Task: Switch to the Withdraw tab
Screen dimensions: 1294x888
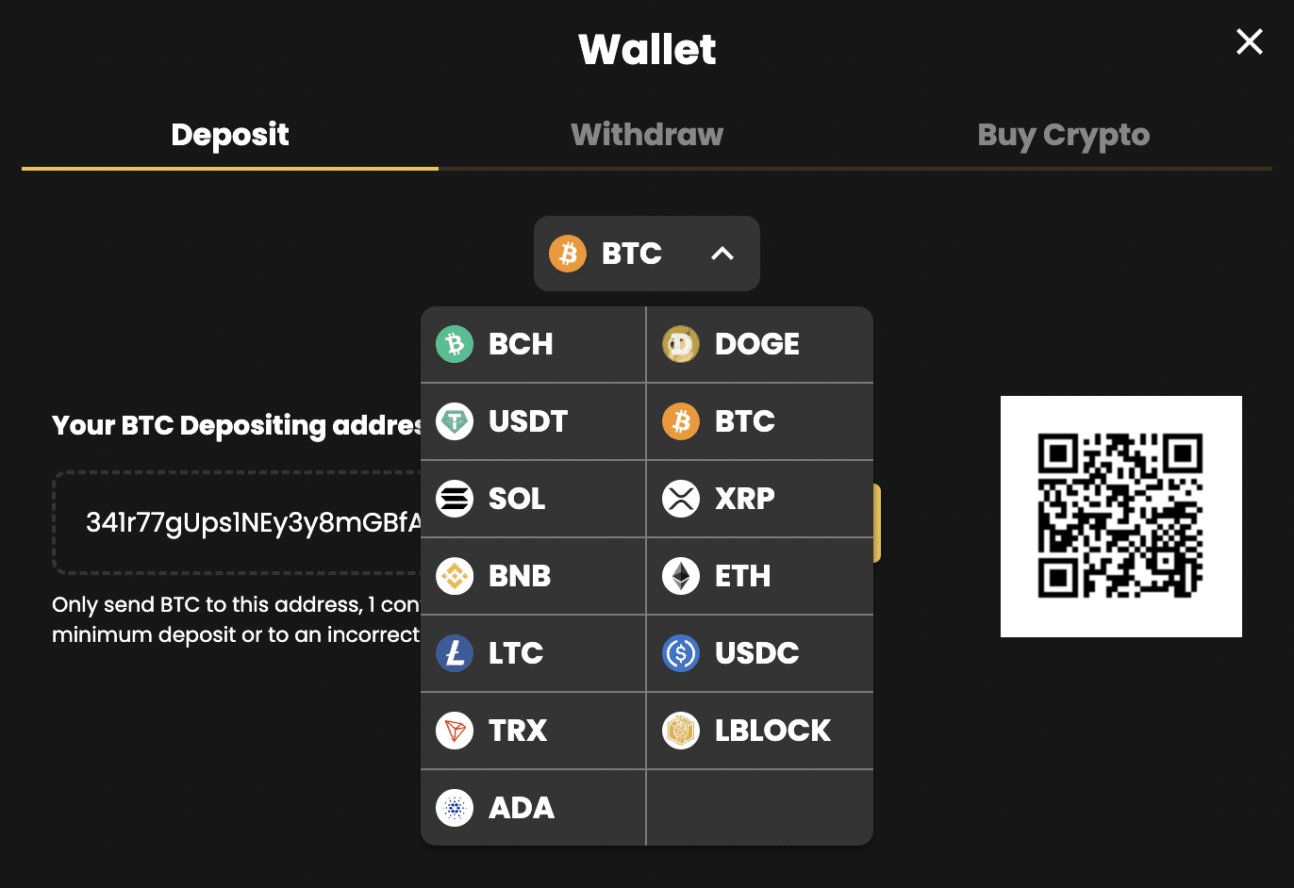Action: click(647, 135)
